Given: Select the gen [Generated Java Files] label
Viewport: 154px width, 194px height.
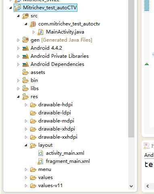Looking at the screenshot, I should click(x=61, y=40).
